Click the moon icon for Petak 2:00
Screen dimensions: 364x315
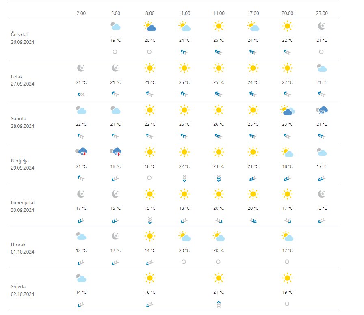coord(81,68)
